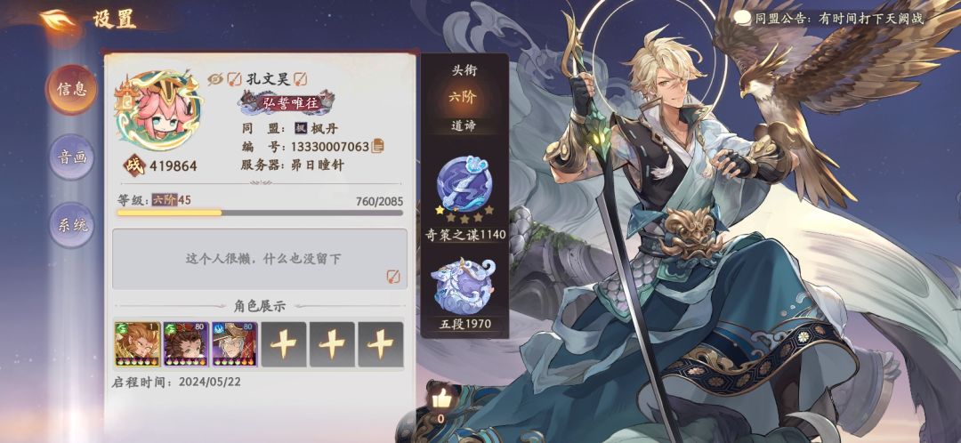Image resolution: width=961 pixels, height=443 pixels.
Task: Give a thumbs-up like
Action: tap(441, 399)
